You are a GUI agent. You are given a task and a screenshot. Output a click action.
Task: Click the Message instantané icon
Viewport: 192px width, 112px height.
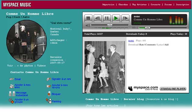12,94
